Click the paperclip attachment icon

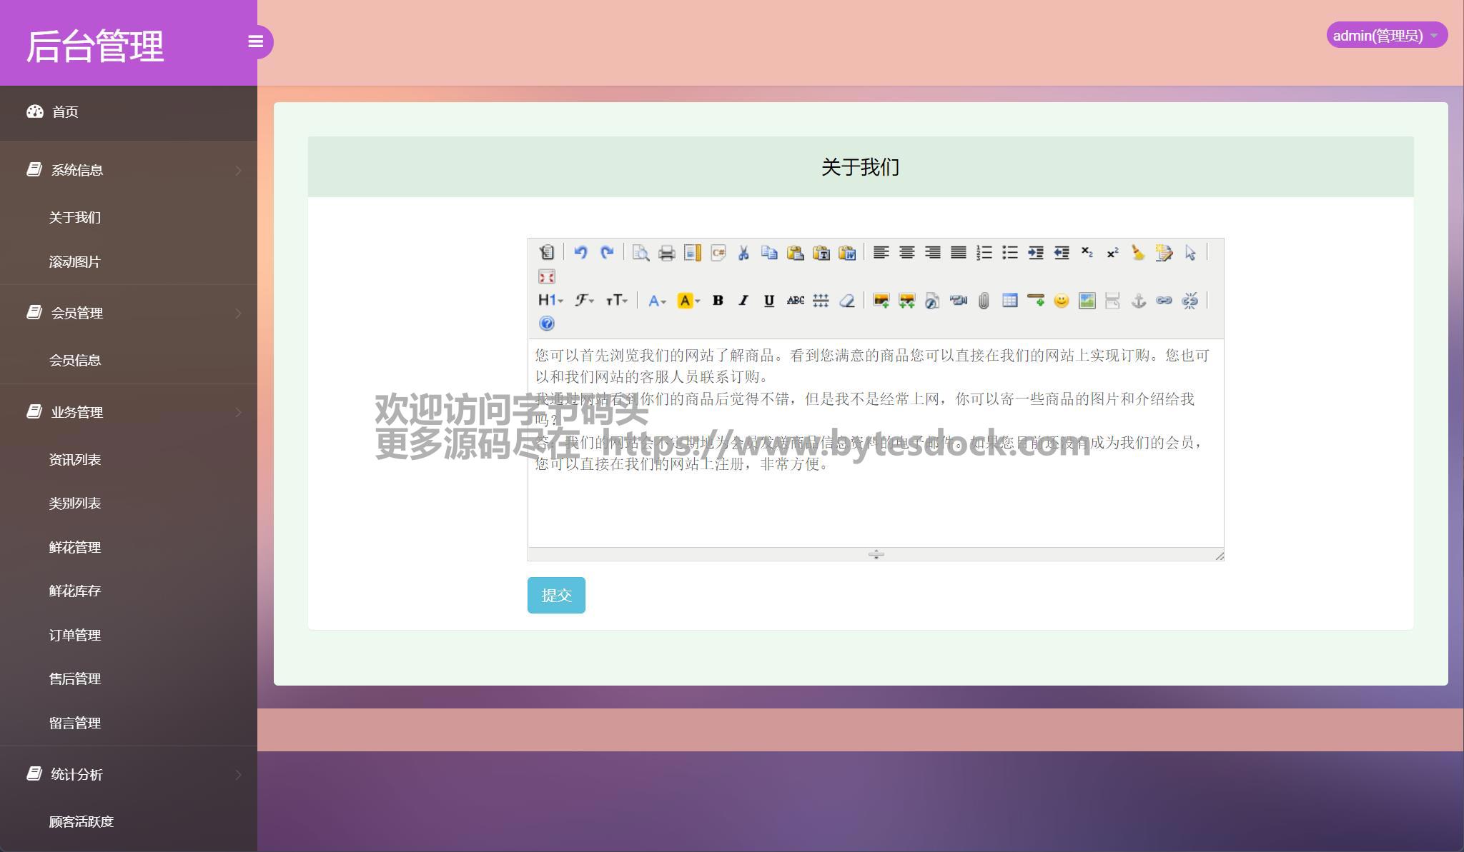tap(984, 301)
